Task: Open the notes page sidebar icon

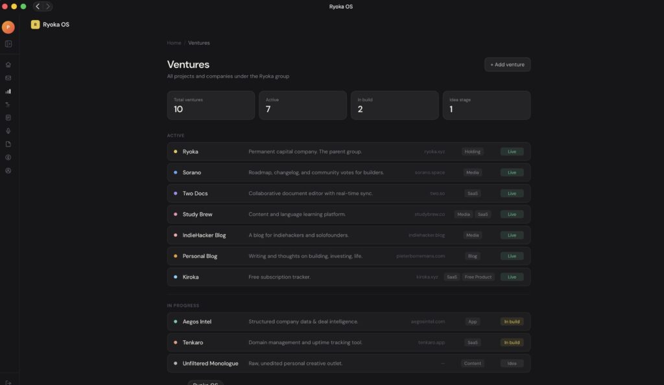Action: coord(8,117)
